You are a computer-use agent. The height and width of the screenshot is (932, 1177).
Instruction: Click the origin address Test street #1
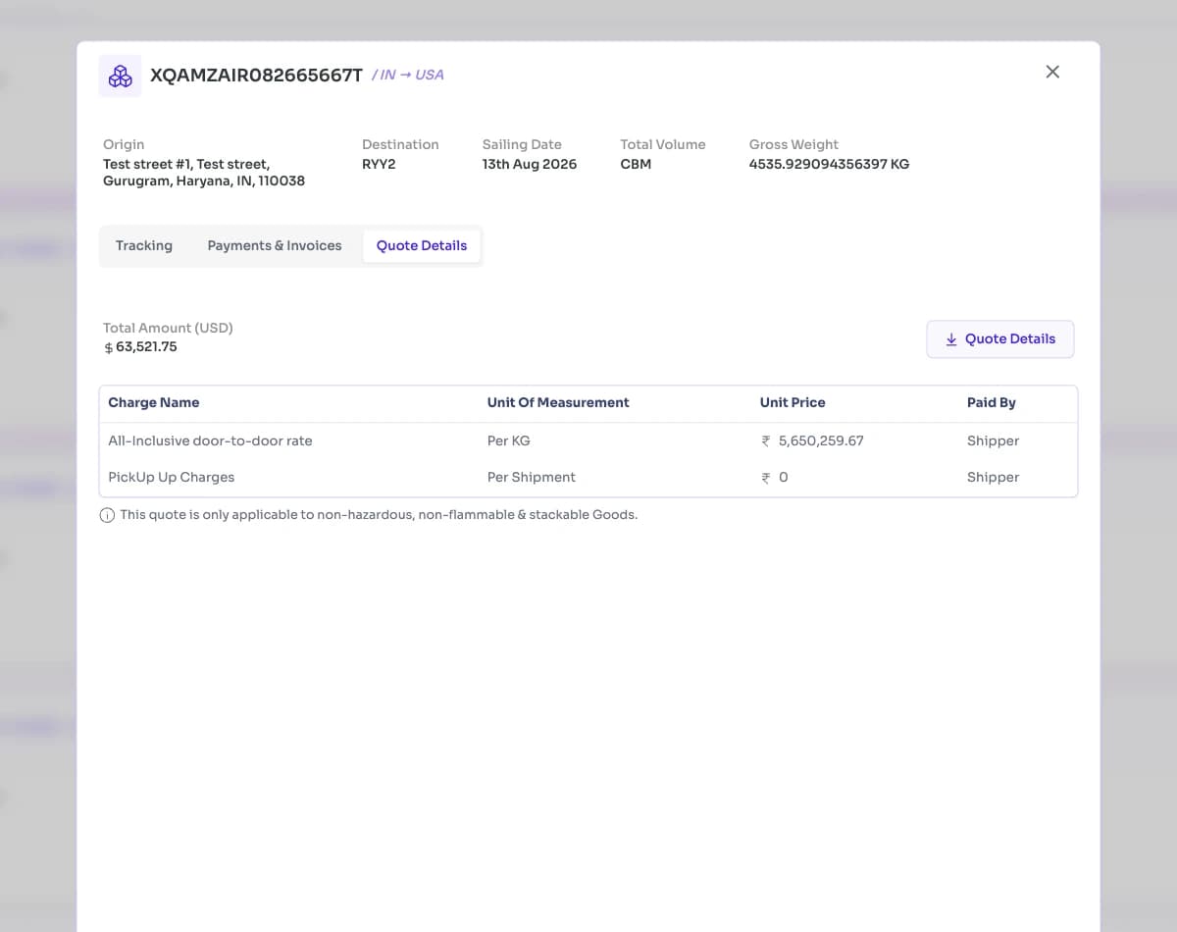point(204,173)
